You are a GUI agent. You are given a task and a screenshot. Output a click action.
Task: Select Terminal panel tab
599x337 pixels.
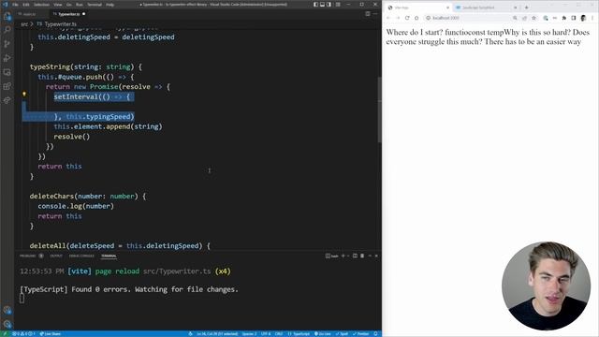pos(109,256)
